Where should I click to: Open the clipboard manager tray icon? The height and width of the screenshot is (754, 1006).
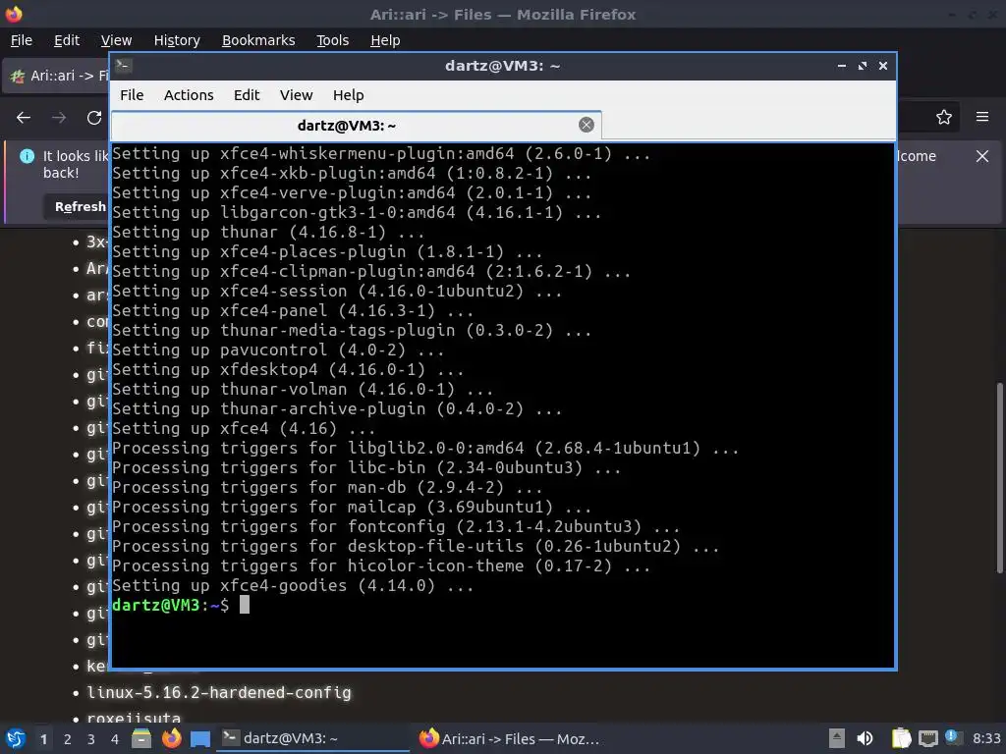coord(902,738)
